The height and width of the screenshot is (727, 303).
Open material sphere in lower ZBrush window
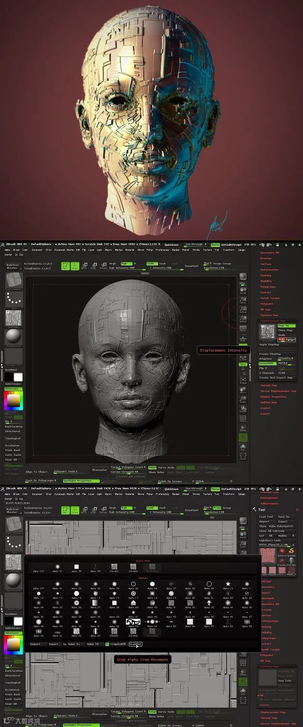click(x=13, y=581)
